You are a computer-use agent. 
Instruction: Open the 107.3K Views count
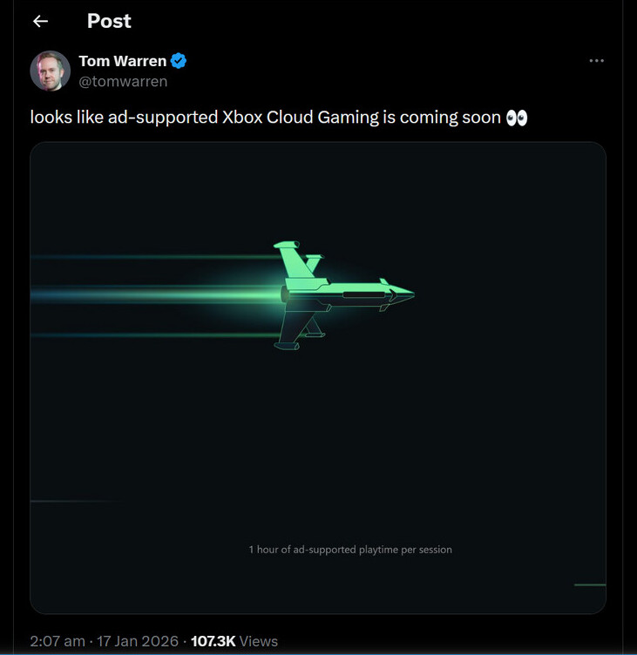coord(234,641)
